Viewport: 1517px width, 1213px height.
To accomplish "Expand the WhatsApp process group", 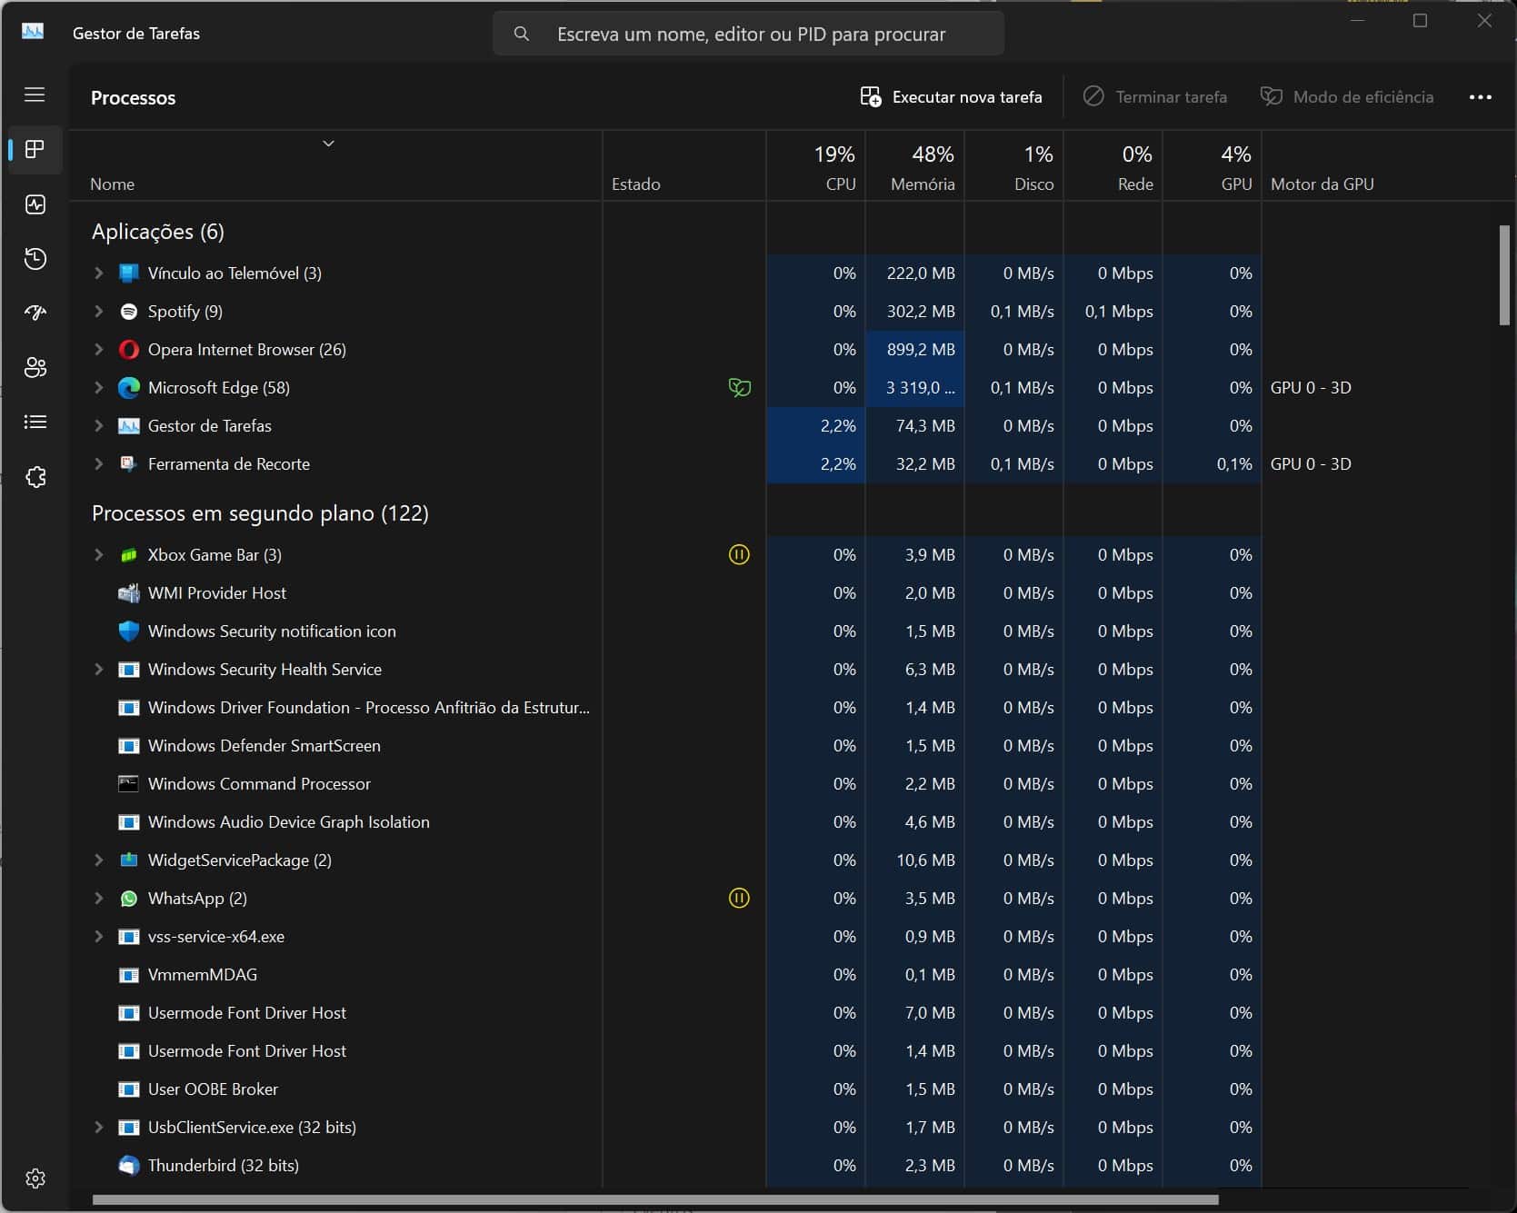I will tap(99, 899).
